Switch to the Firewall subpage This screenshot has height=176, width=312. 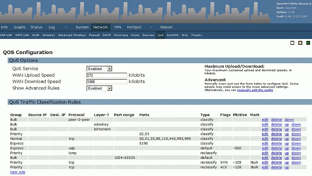(x=94, y=35)
